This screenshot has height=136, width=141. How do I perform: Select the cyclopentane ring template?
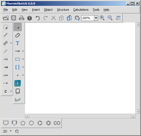(23, 123)
